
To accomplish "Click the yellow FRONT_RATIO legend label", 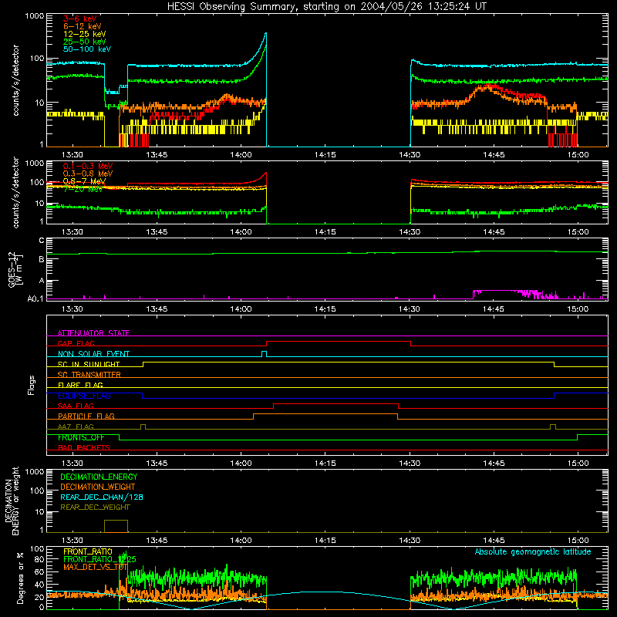I will point(88,551).
